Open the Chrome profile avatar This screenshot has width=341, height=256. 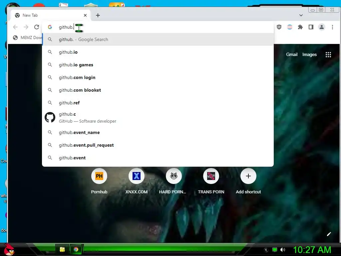point(322,27)
